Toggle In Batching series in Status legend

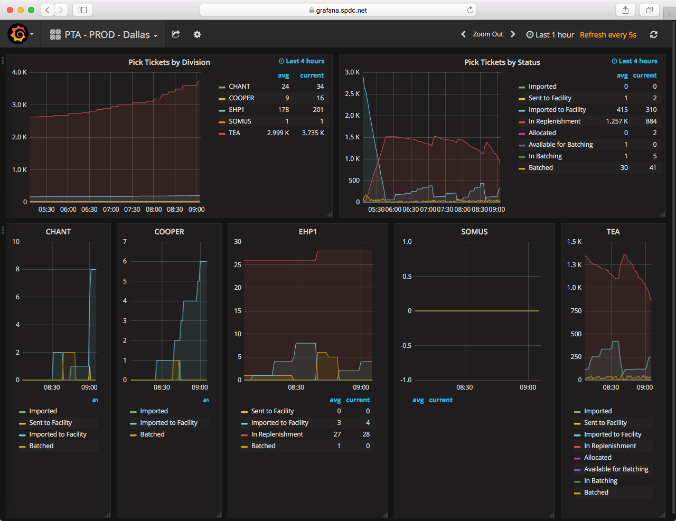pos(545,156)
